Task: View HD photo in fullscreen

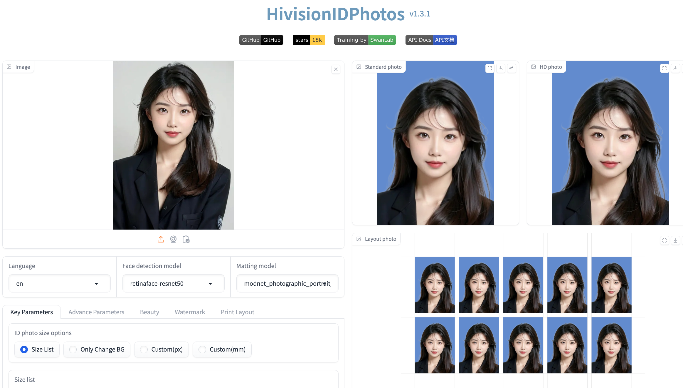Action: click(665, 68)
